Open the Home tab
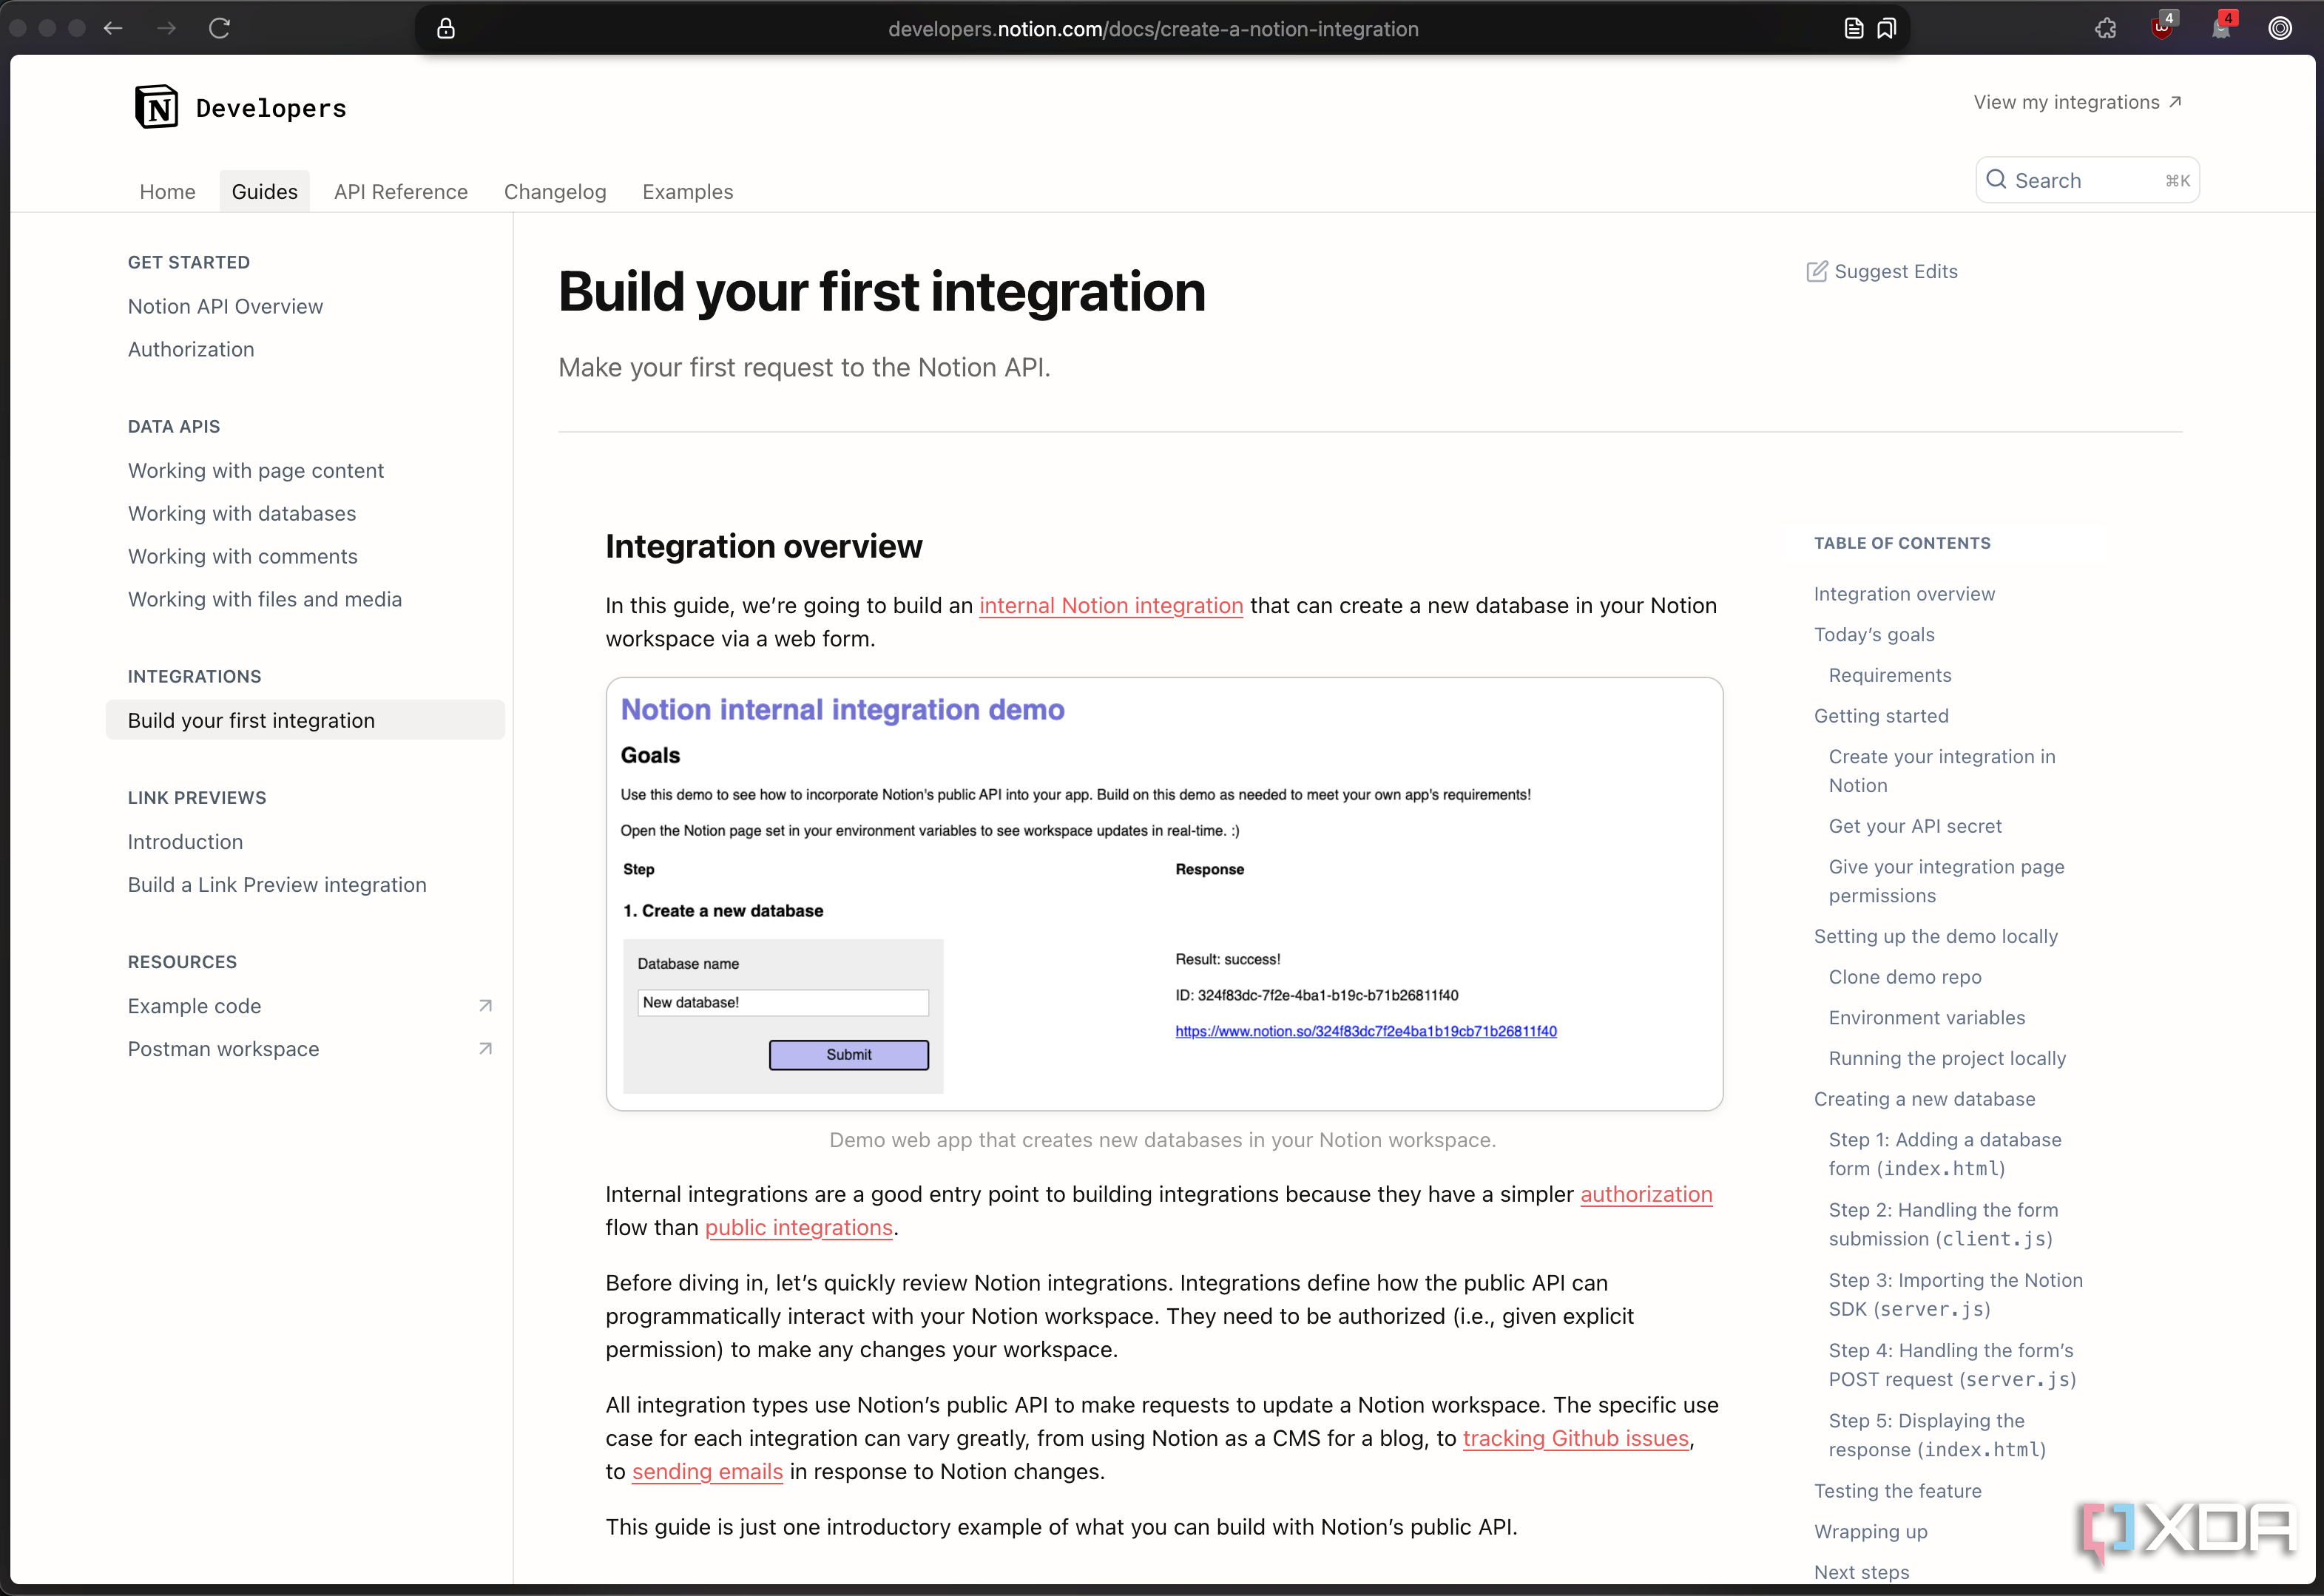The height and width of the screenshot is (1596, 2324). (167, 191)
